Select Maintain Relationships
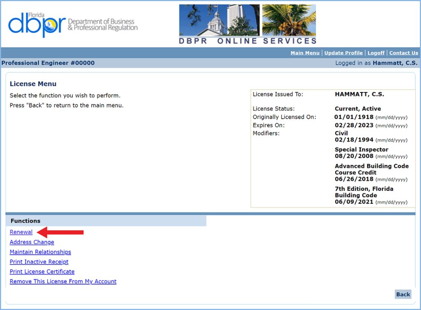The height and width of the screenshot is (310, 421). [40, 252]
